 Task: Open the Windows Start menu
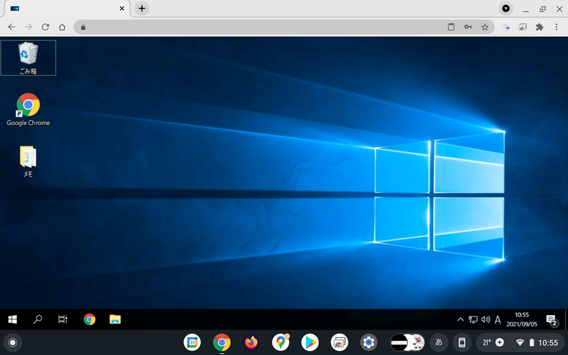click(13, 319)
